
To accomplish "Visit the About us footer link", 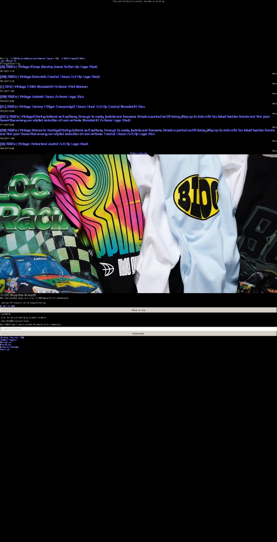I will (x=5, y=349).
